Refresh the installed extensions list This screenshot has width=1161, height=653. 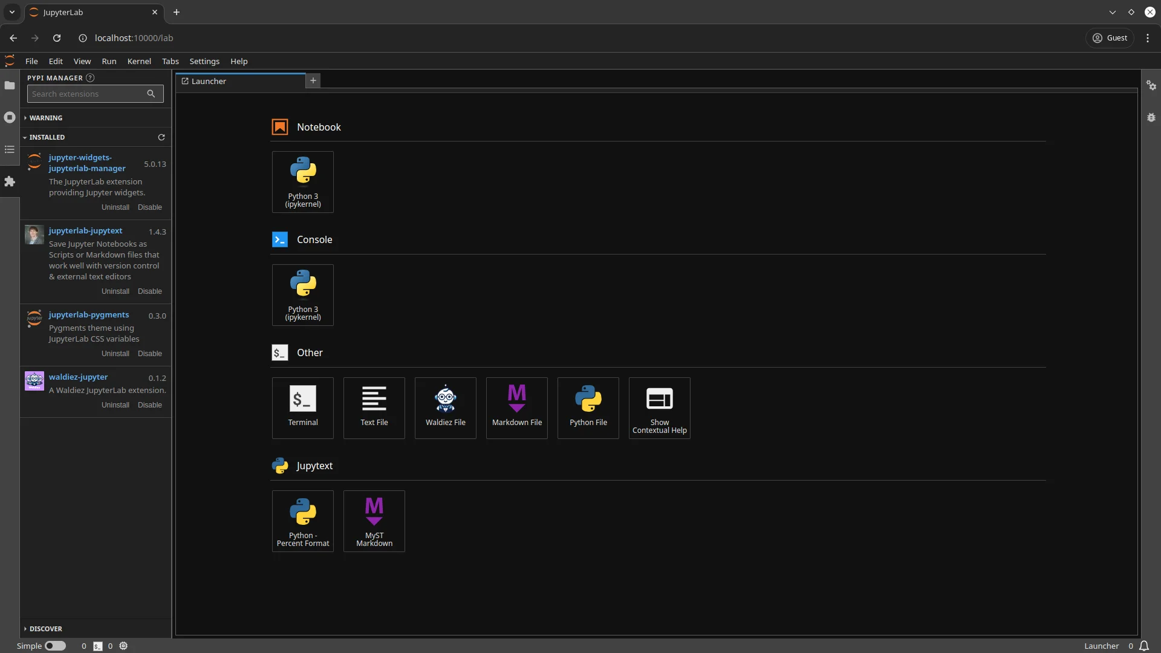pyautogui.click(x=161, y=137)
